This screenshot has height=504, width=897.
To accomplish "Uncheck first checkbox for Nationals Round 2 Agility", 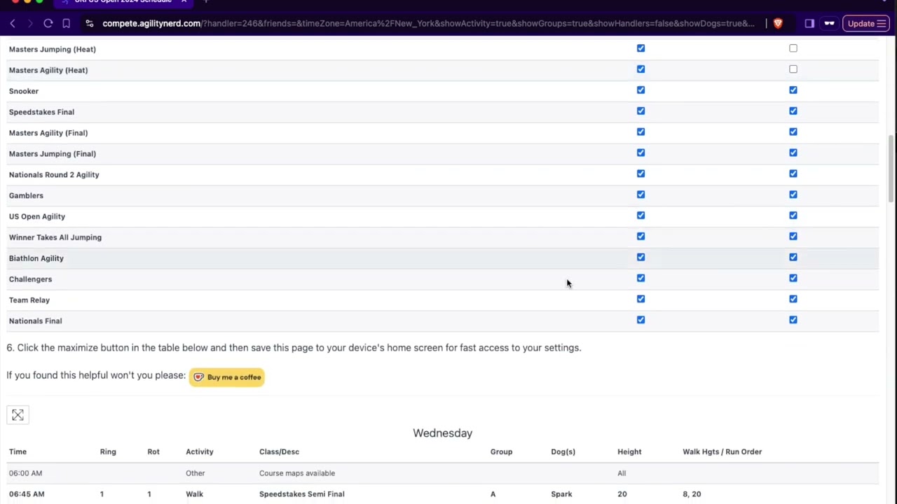I will tap(641, 174).
